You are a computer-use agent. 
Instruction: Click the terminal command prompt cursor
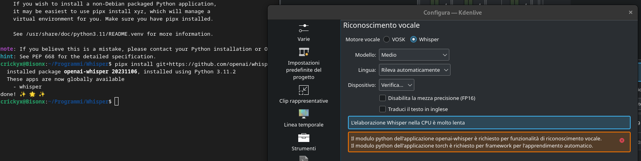[117, 102]
